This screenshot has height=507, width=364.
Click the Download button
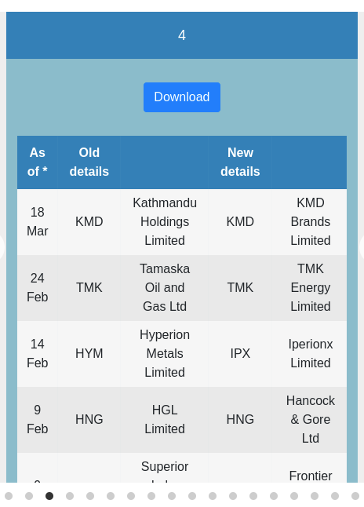[x=182, y=97]
